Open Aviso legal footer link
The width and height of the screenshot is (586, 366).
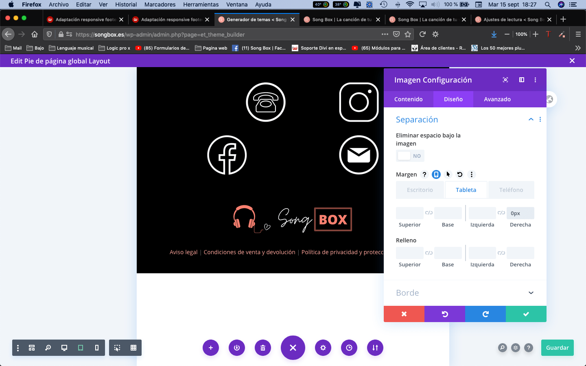[x=184, y=252]
